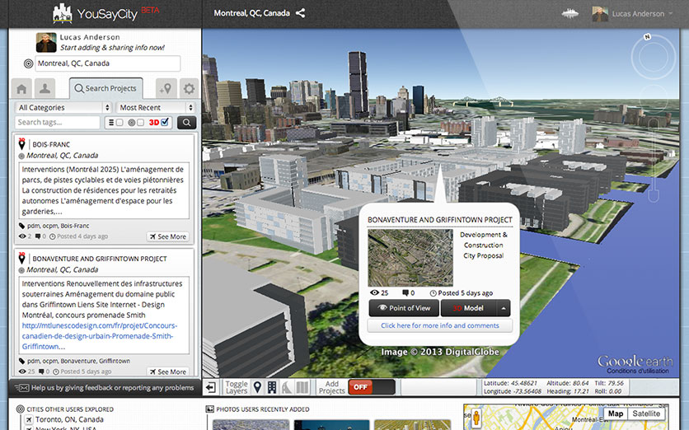The image size is (689, 430).
Task: Open the mtlunescodesign.com project link
Action: pos(99,336)
